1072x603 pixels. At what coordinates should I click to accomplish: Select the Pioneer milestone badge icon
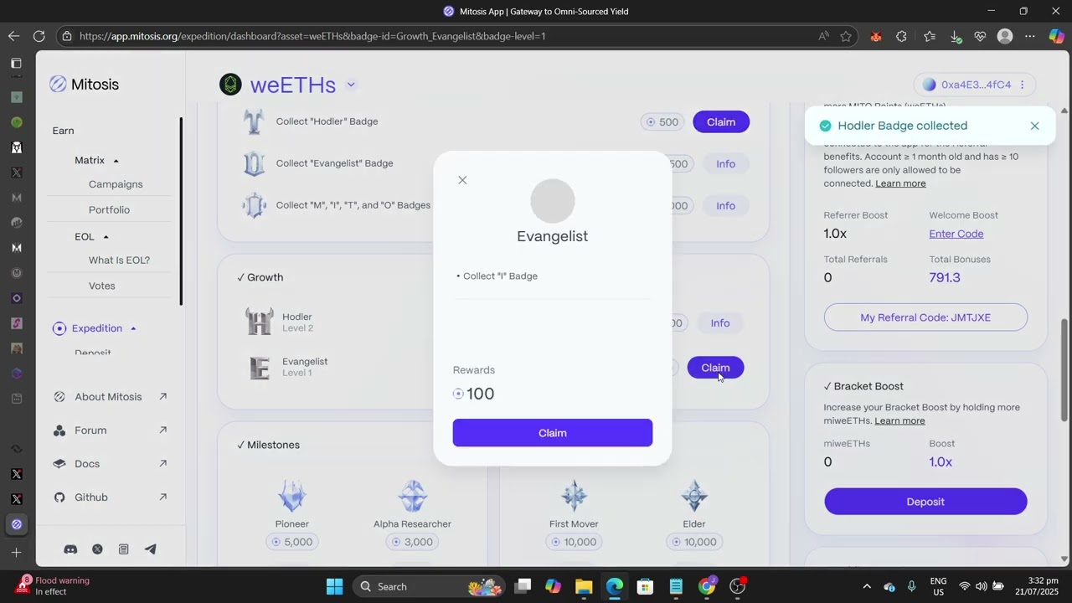292,496
